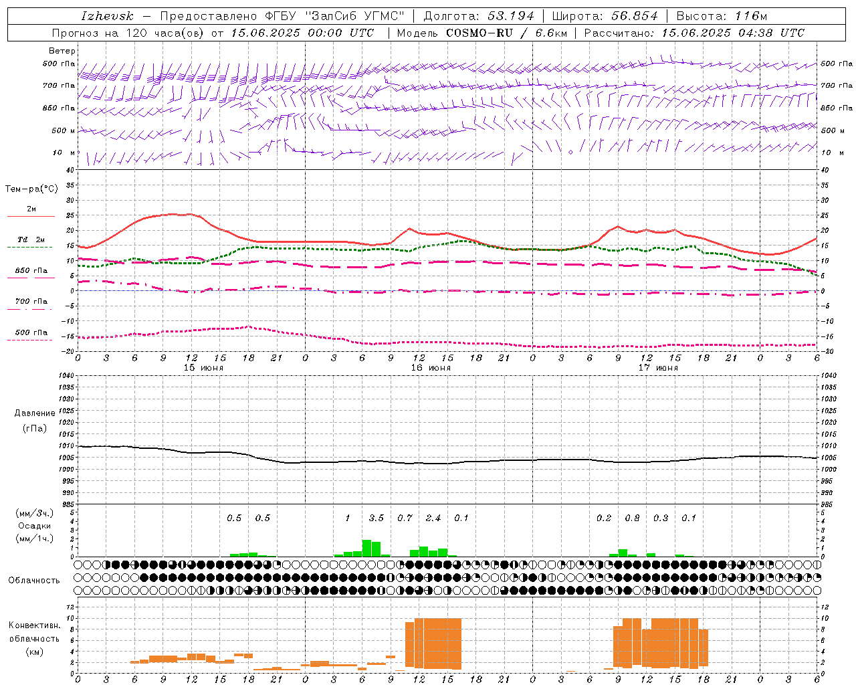Viewport: 856px width, 685px height.
Task: Click the "Конвективн." convective cloud label
Action: tap(34, 625)
